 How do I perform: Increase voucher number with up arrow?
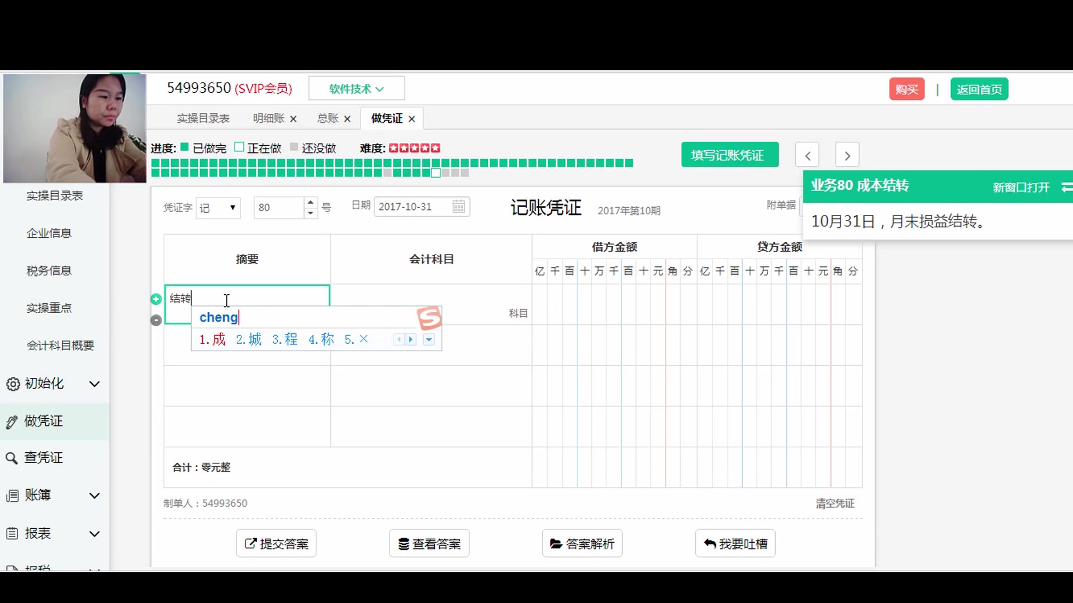click(x=311, y=202)
